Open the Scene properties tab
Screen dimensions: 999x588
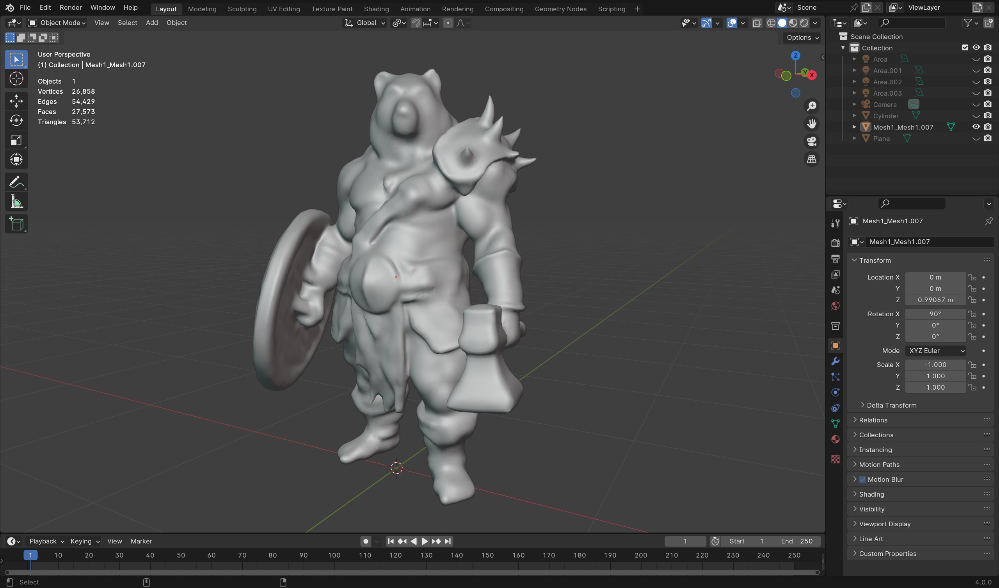point(835,290)
